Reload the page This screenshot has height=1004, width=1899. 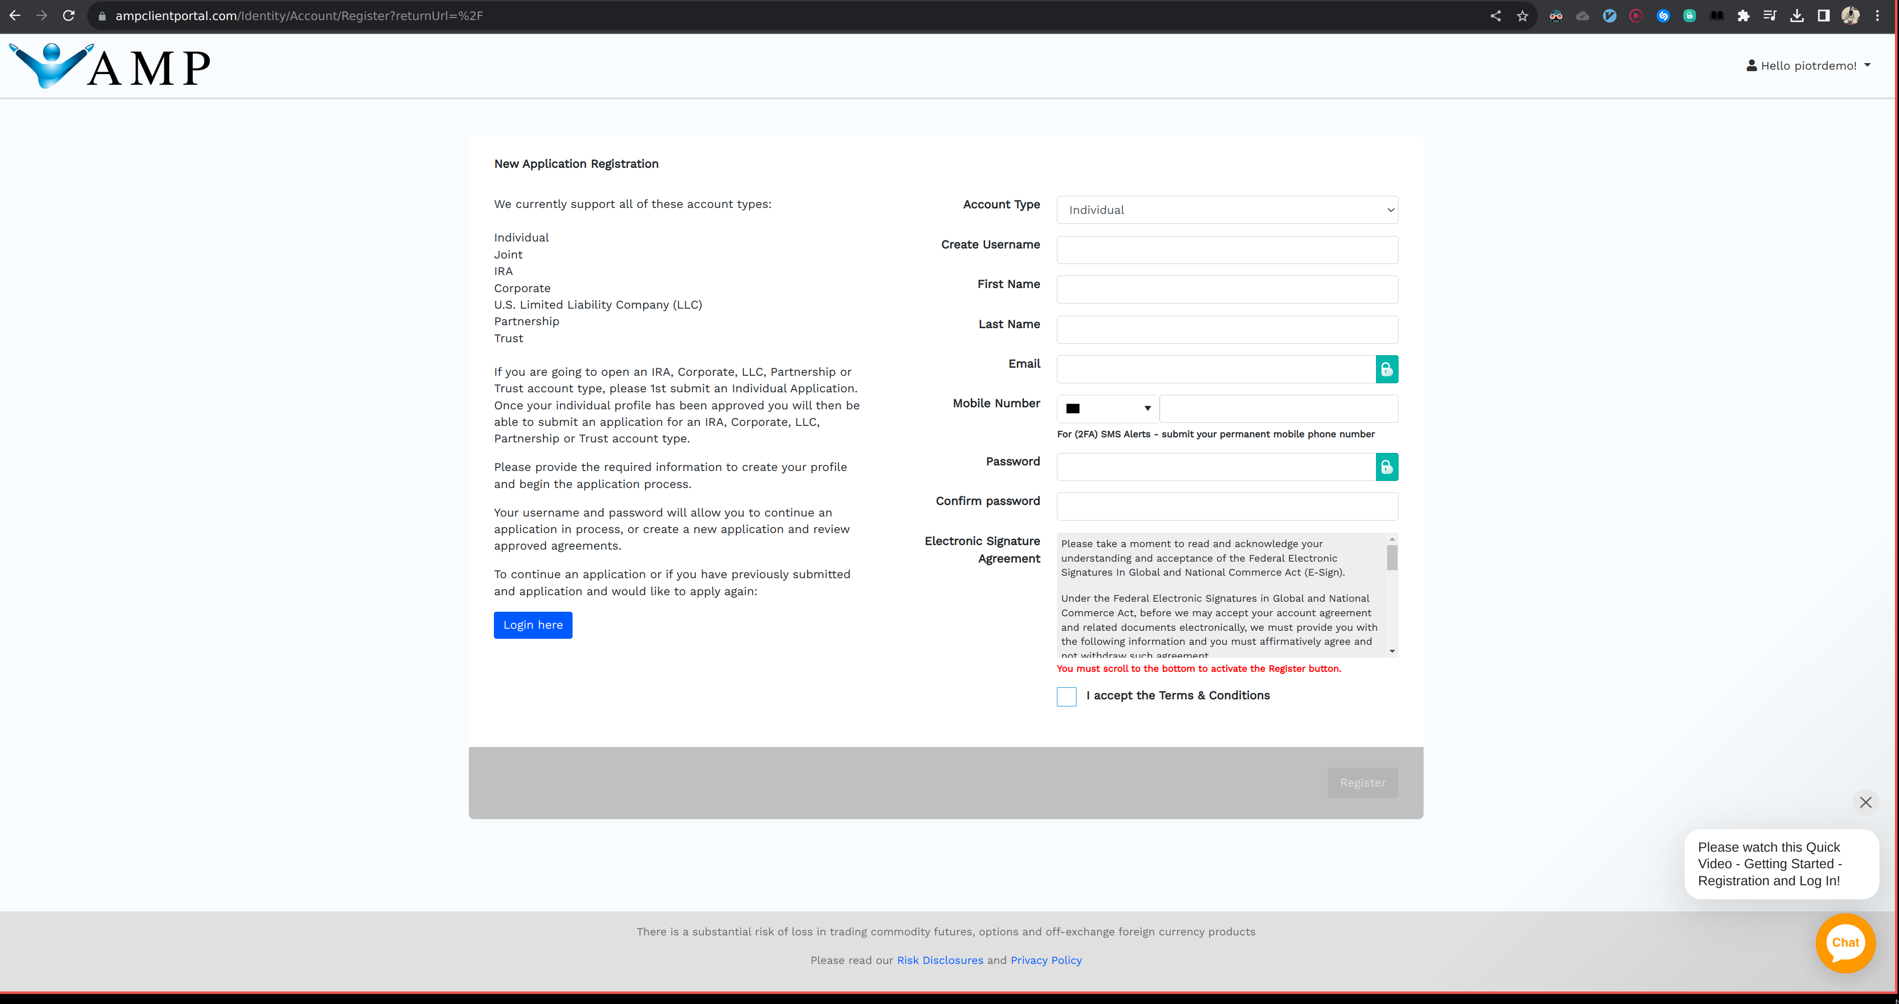pyautogui.click(x=69, y=16)
